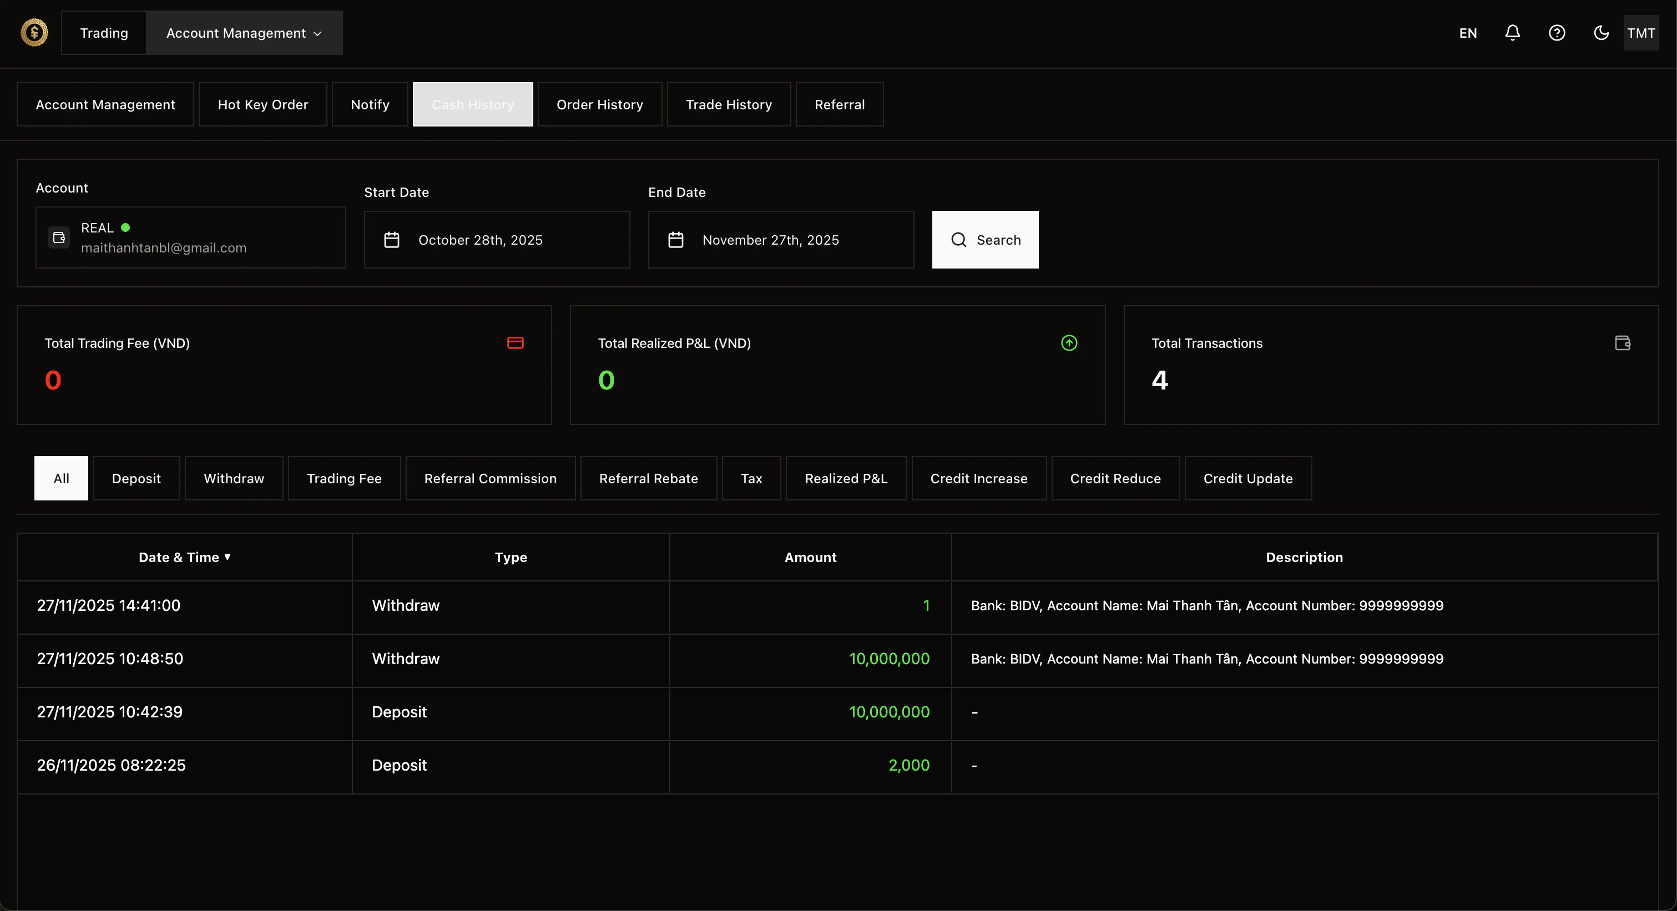This screenshot has width=1677, height=911.
Task: Click the Total Trading Fee (VND) label
Action: (117, 343)
